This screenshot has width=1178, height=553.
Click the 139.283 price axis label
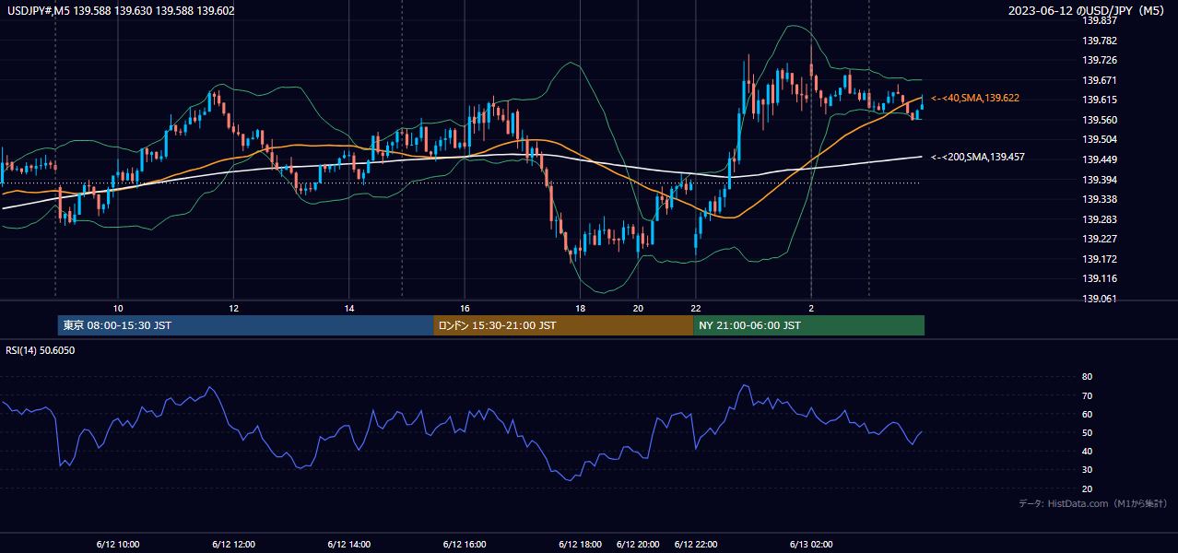1100,219
